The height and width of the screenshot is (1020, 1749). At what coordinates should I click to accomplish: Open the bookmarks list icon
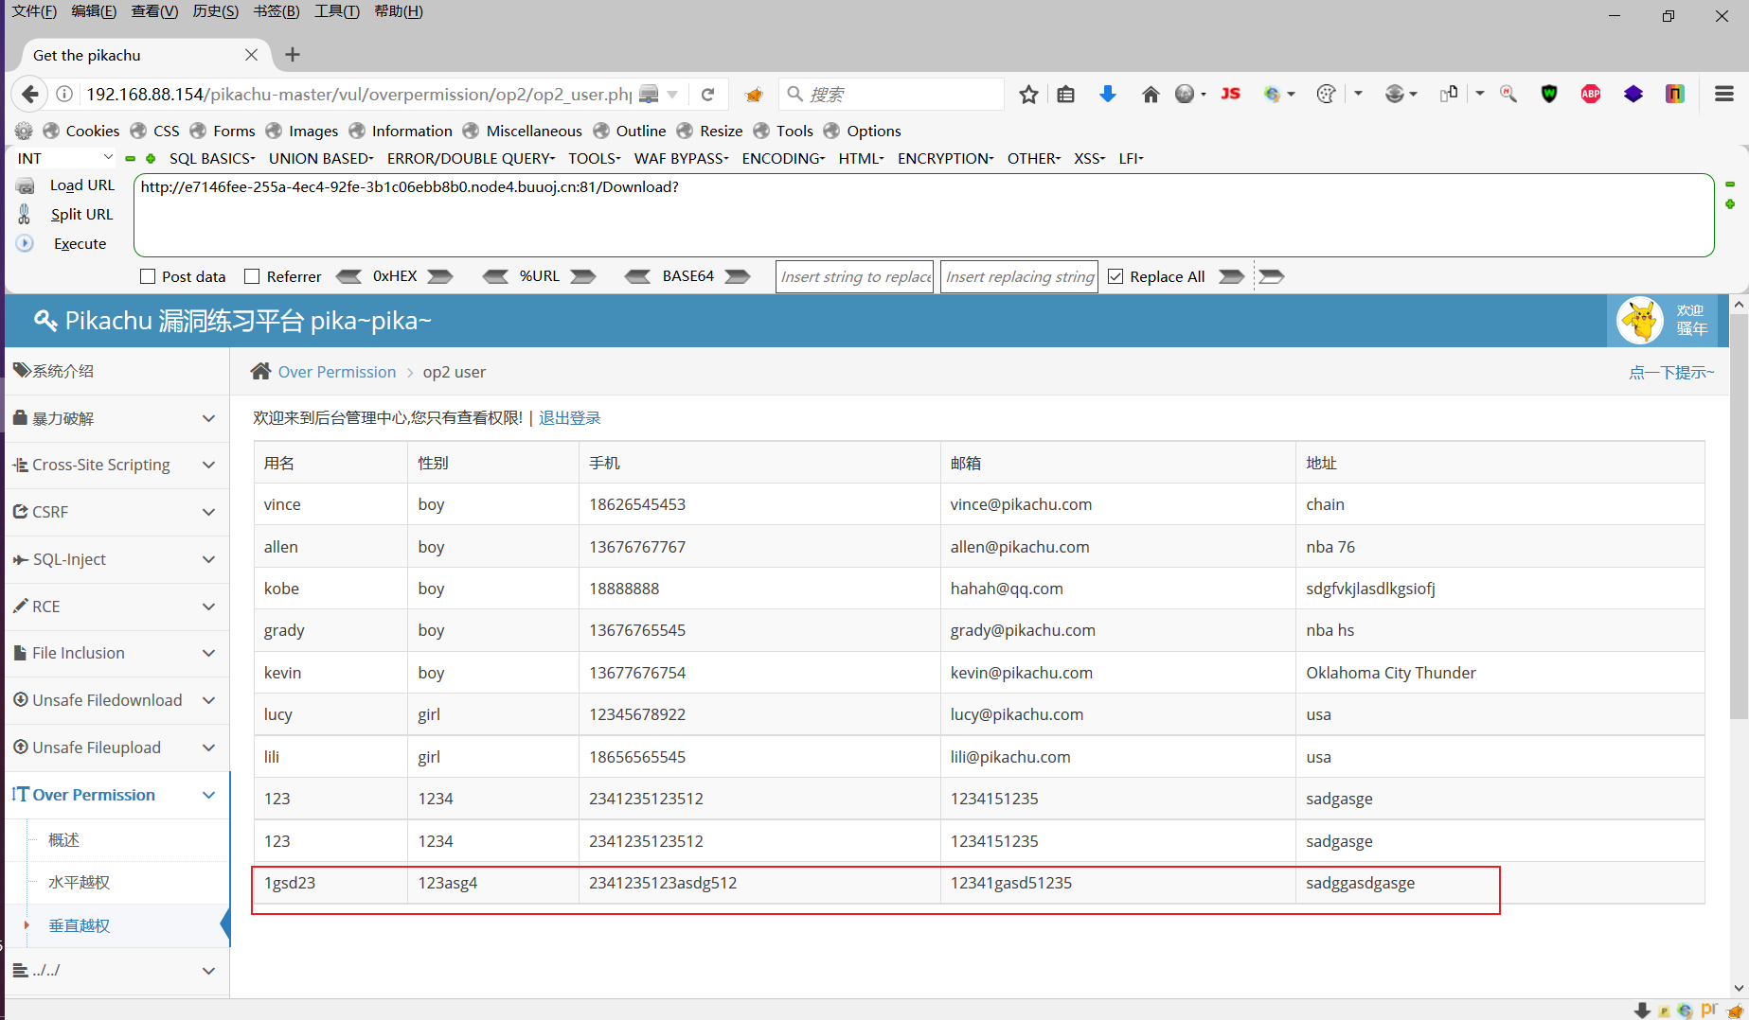click(x=1065, y=94)
